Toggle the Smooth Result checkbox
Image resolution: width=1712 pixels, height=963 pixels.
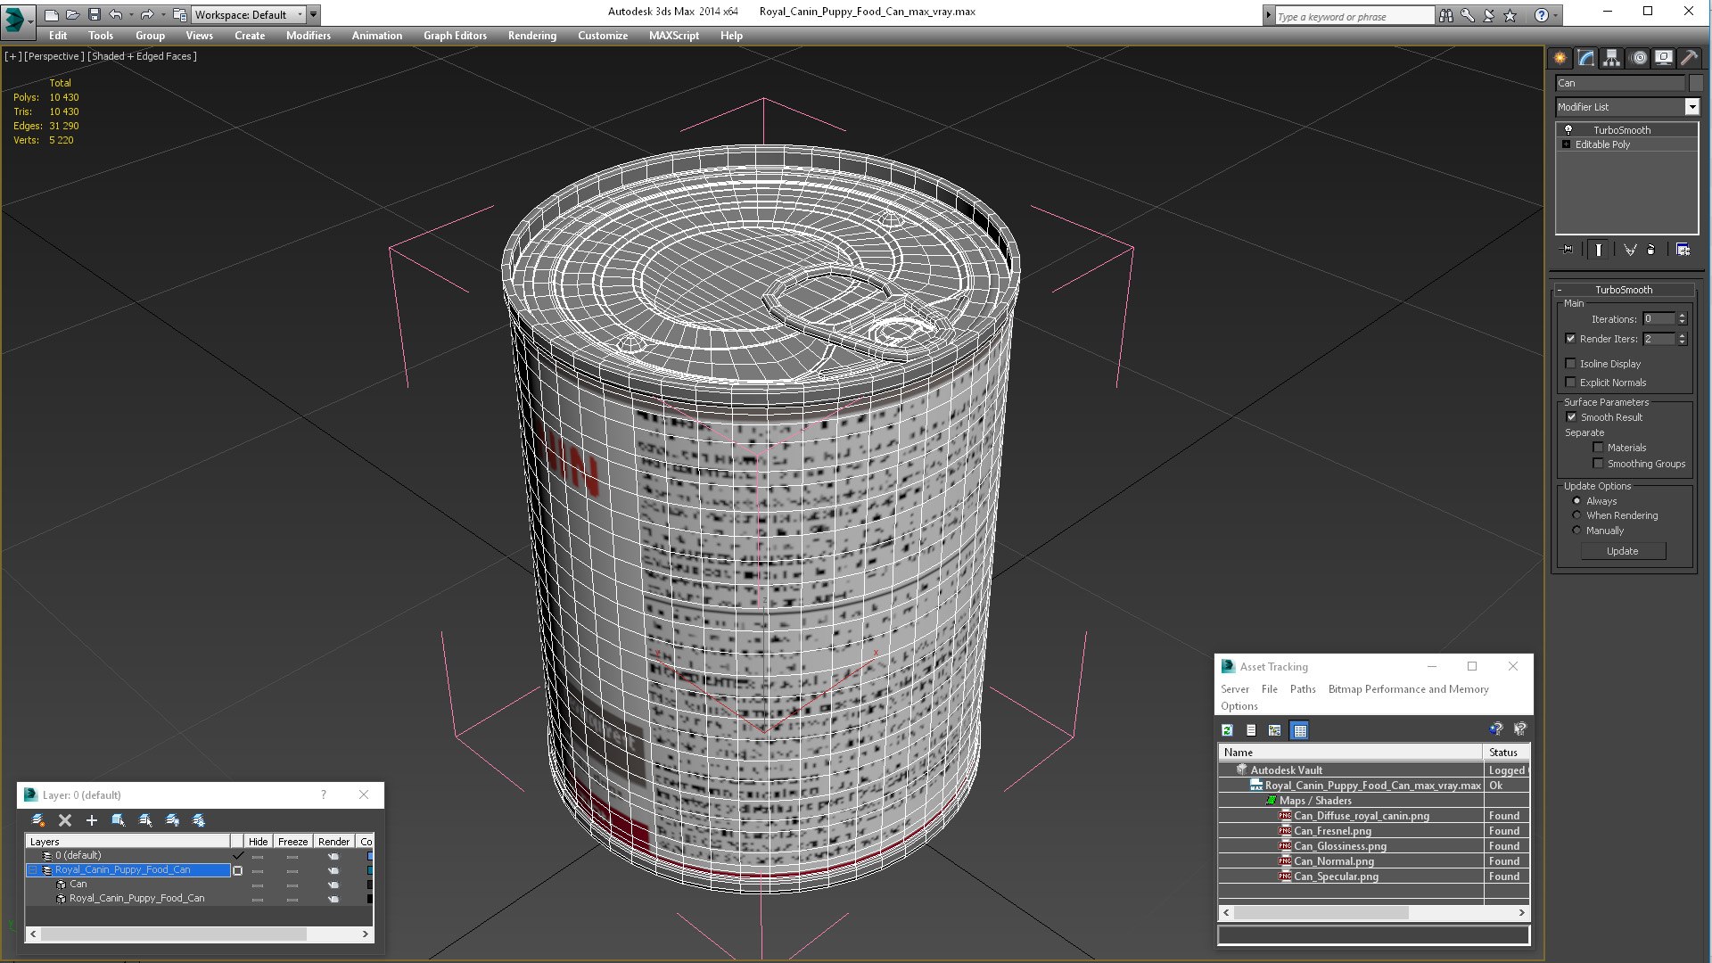tap(1571, 417)
